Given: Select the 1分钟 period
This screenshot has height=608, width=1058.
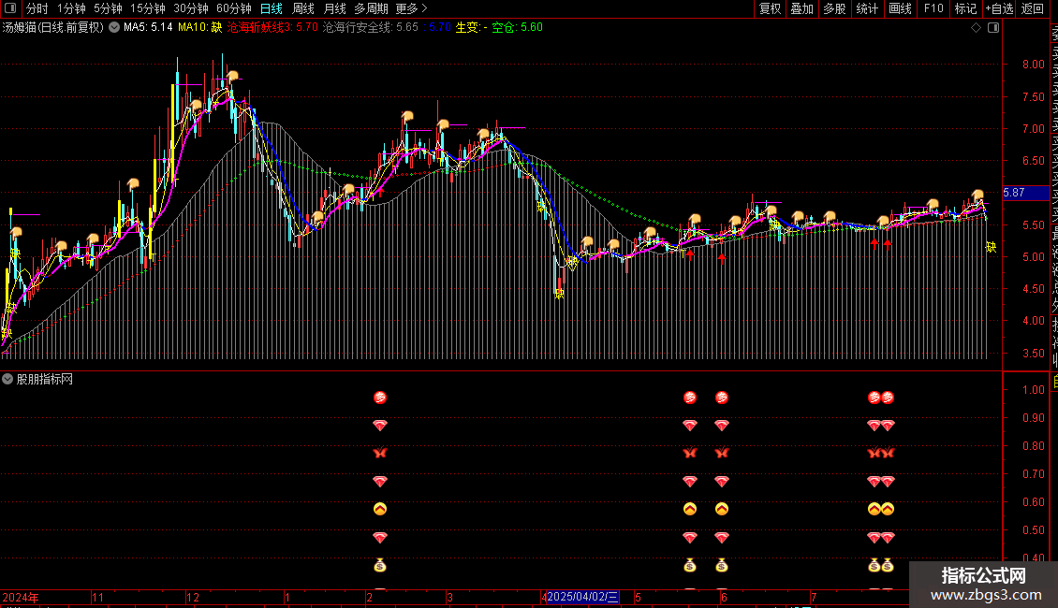Looking at the screenshot, I should pos(71,8).
